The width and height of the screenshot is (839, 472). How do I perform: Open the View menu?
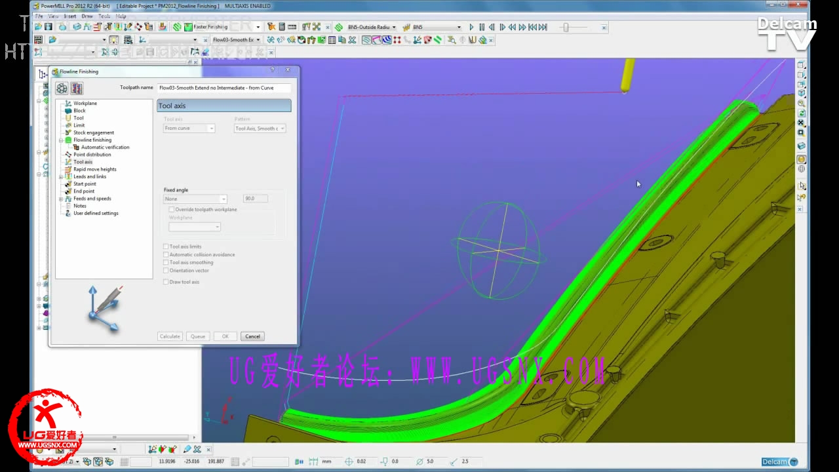(53, 16)
